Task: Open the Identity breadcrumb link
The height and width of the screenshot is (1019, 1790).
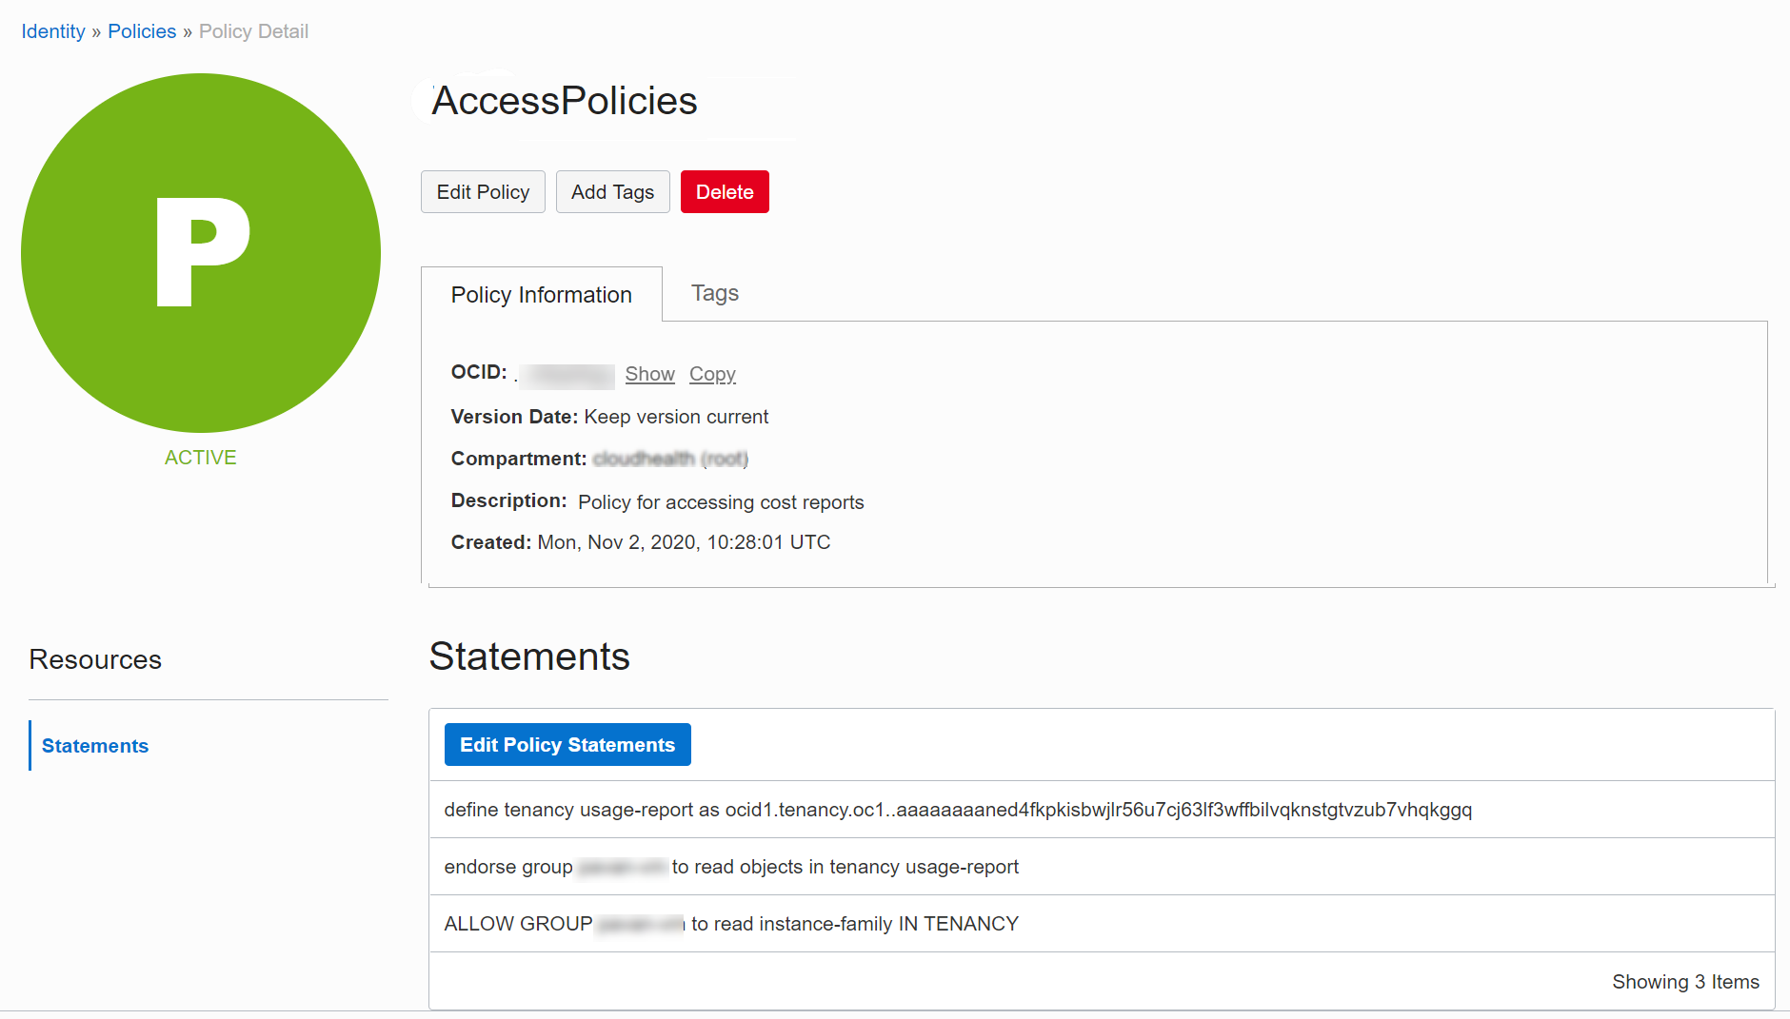Action: click(x=53, y=30)
